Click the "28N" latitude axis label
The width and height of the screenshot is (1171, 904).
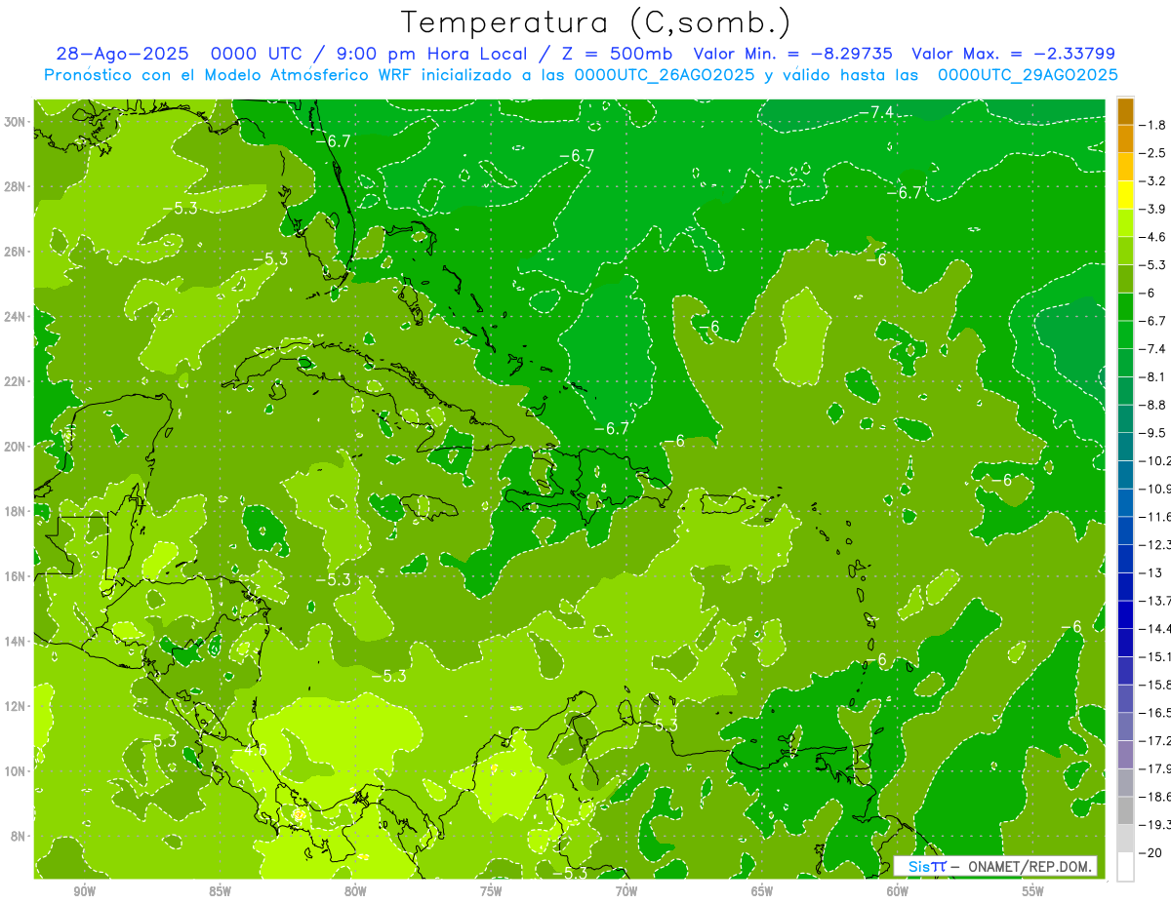point(15,186)
